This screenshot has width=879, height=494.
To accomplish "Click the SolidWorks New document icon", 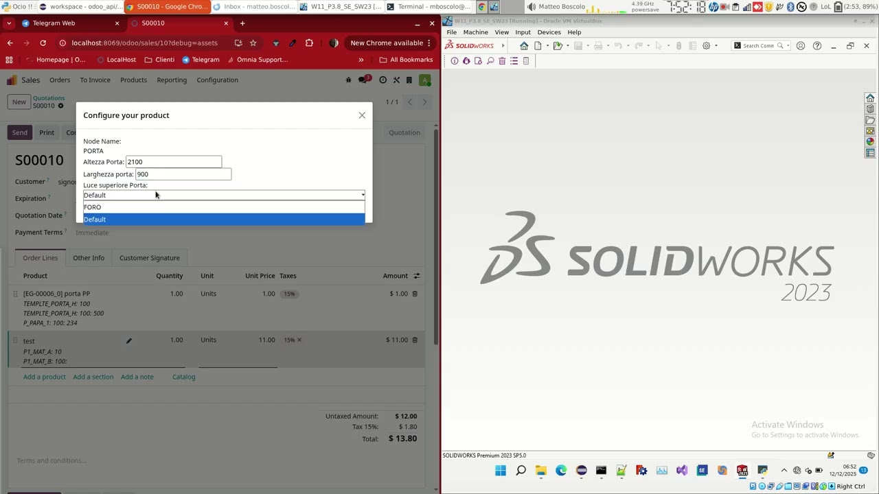I will 538,46.
